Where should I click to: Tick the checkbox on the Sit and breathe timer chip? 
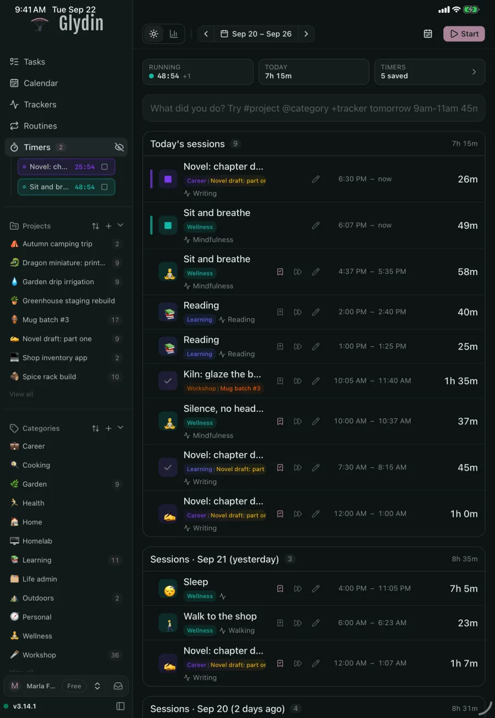click(x=105, y=187)
